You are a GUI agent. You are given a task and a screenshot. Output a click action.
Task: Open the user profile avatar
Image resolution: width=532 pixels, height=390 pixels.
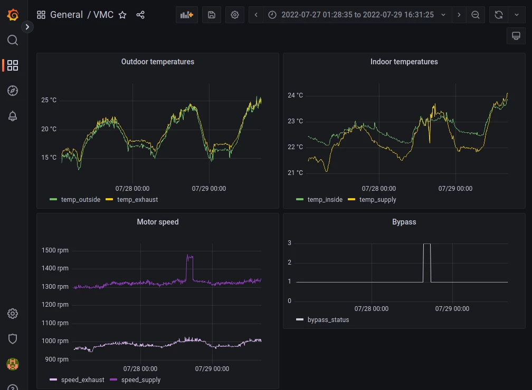tap(13, 364)
